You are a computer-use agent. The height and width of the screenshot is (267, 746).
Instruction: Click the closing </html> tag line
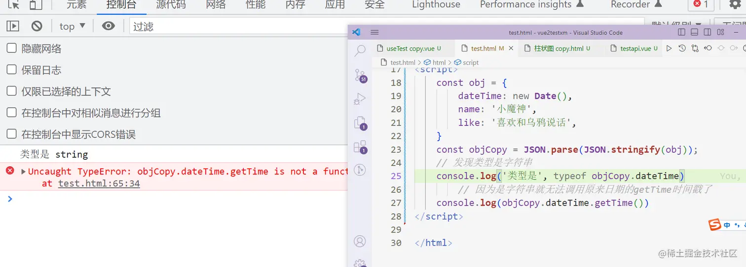(433, 243)
